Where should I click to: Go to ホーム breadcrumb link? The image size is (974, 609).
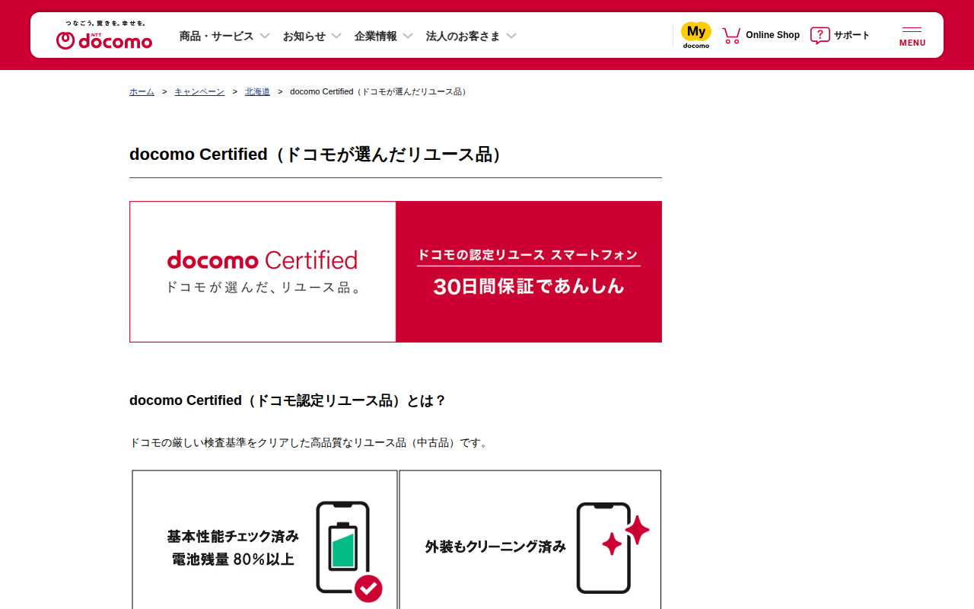(142, 91)
